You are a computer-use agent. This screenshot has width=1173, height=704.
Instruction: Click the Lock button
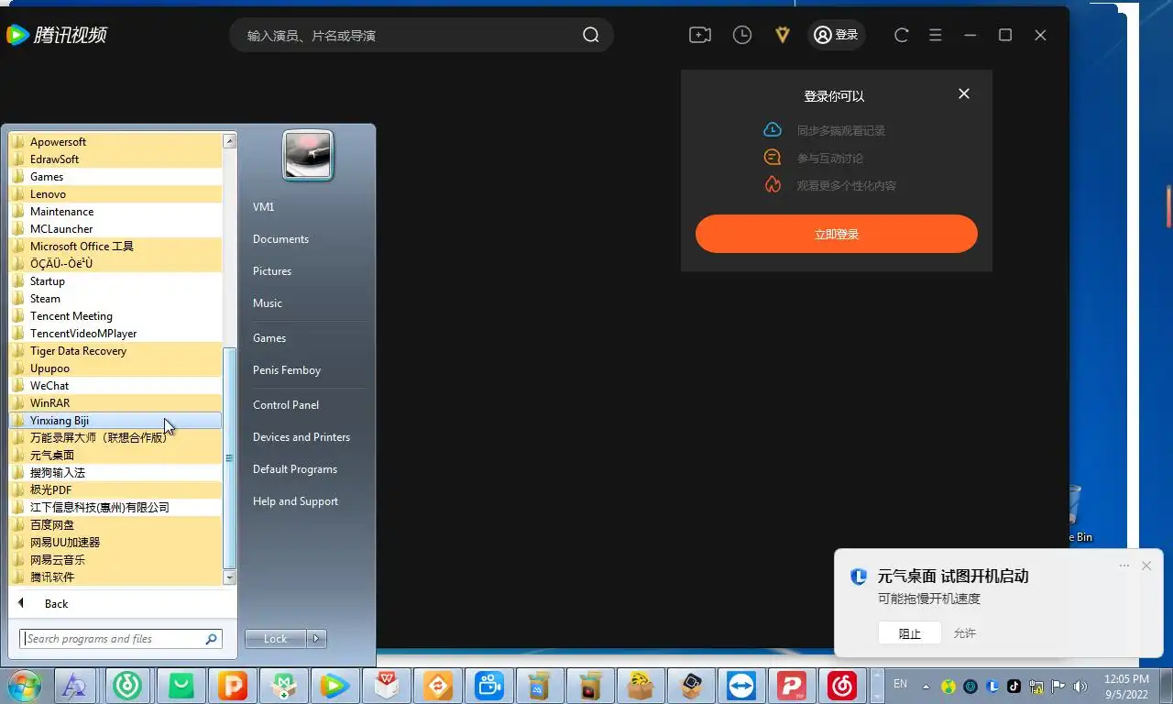276,639
